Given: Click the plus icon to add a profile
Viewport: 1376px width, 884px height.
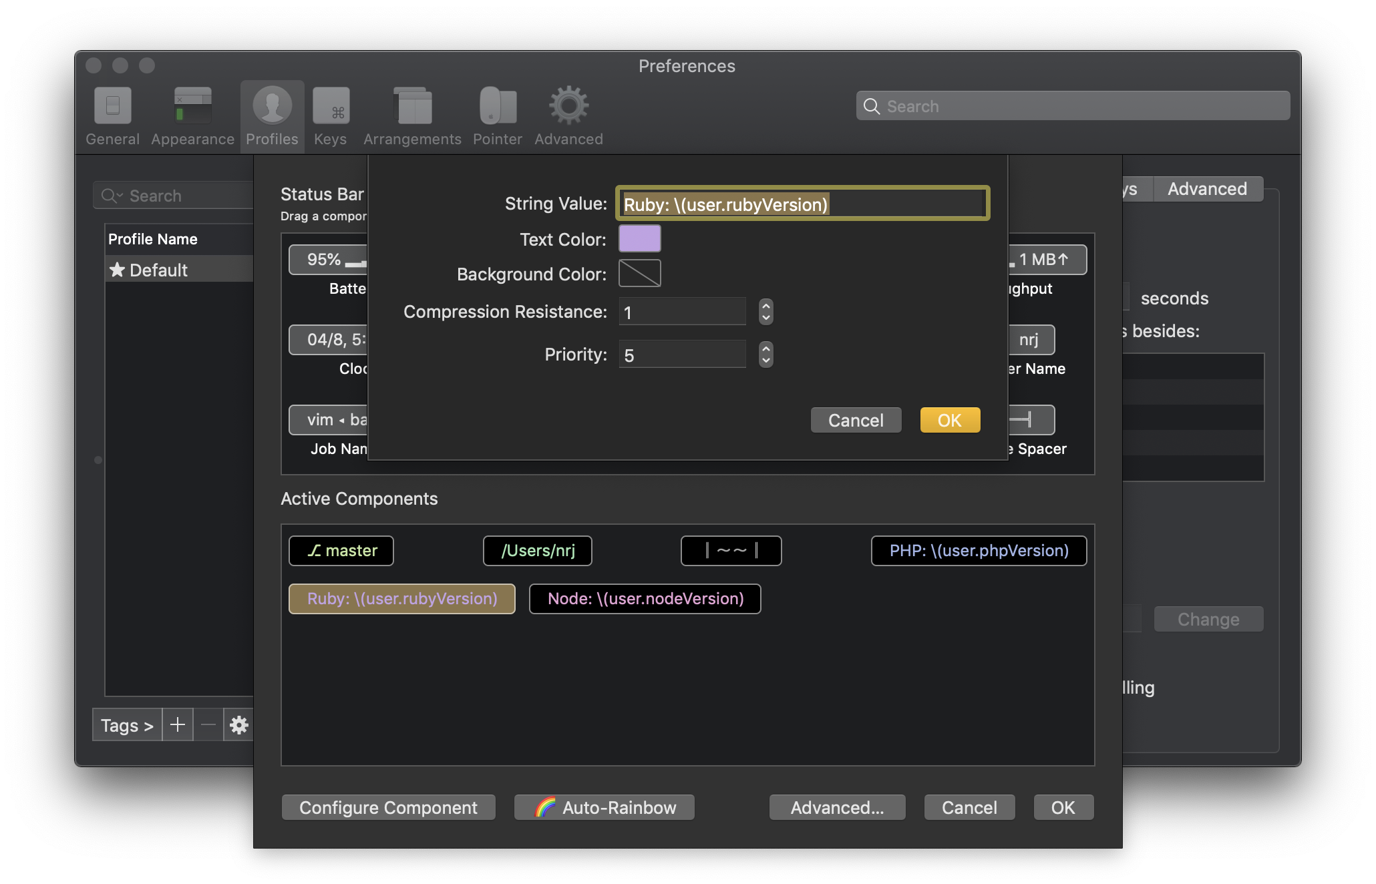Looking at the screenshot, I should coord(177,725).
